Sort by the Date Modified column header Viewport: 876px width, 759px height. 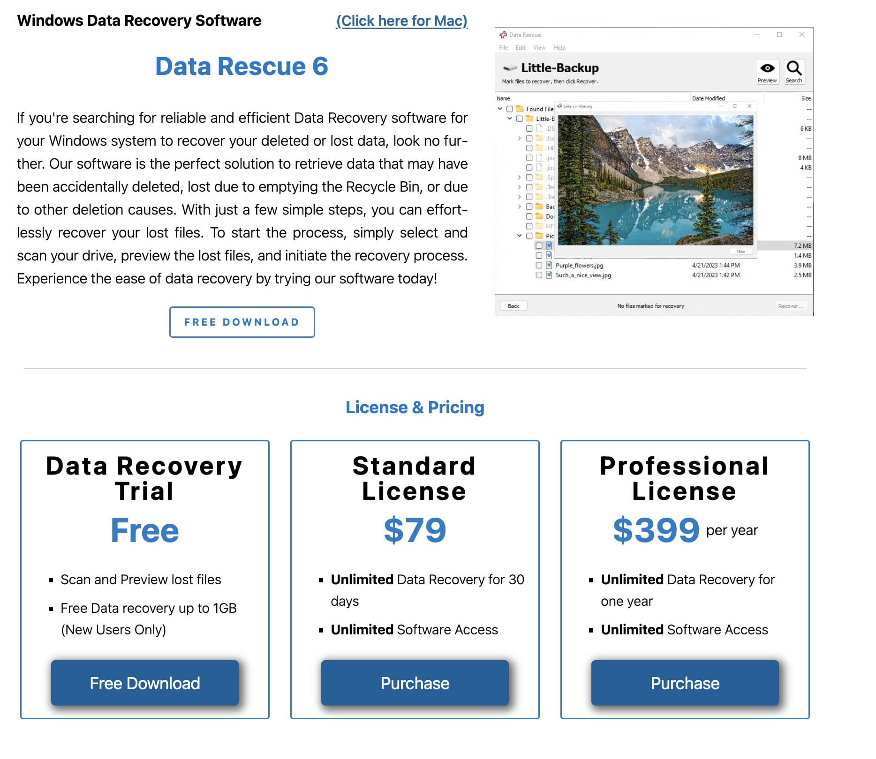coord(709,98)
